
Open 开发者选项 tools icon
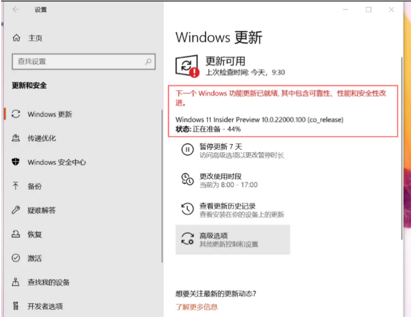point(16,306)
